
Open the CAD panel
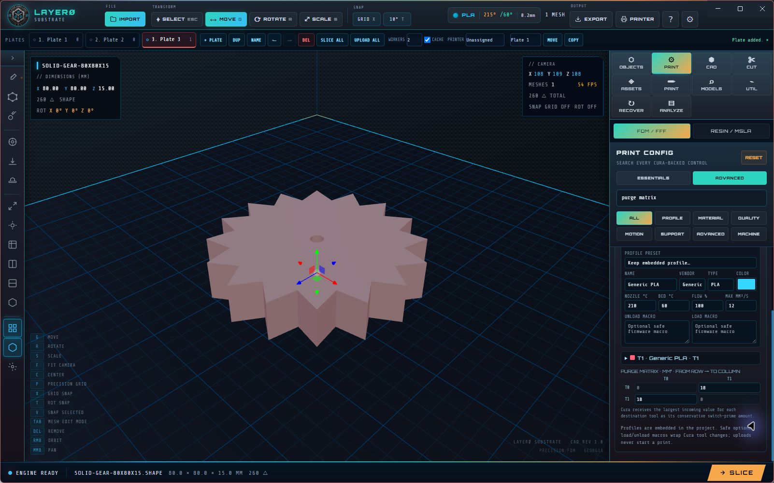coord(711,63)
